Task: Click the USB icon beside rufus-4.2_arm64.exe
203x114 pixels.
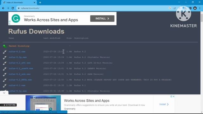Action: point(5,69)
